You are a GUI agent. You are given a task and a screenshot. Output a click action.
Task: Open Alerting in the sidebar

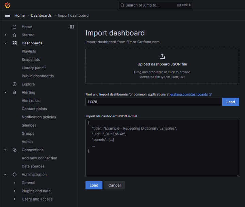tap(29, 92)
